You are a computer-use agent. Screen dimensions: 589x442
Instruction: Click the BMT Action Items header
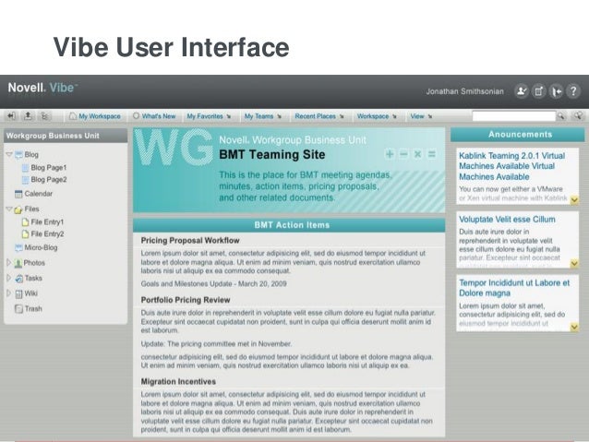tap(289, 225)
